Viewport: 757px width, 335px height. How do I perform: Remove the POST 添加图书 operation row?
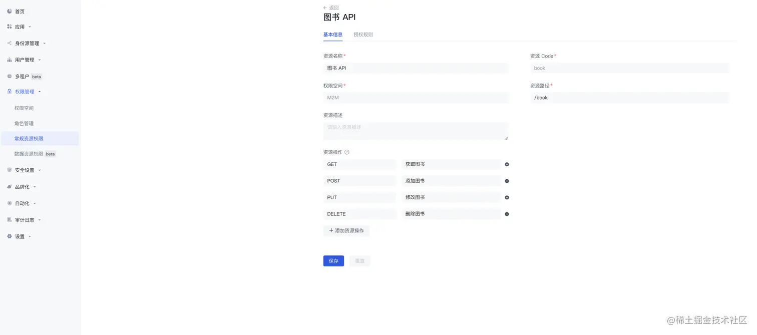(x=507, y=181)
